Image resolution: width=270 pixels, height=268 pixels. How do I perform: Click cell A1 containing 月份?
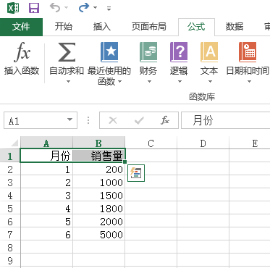[46, 156]
